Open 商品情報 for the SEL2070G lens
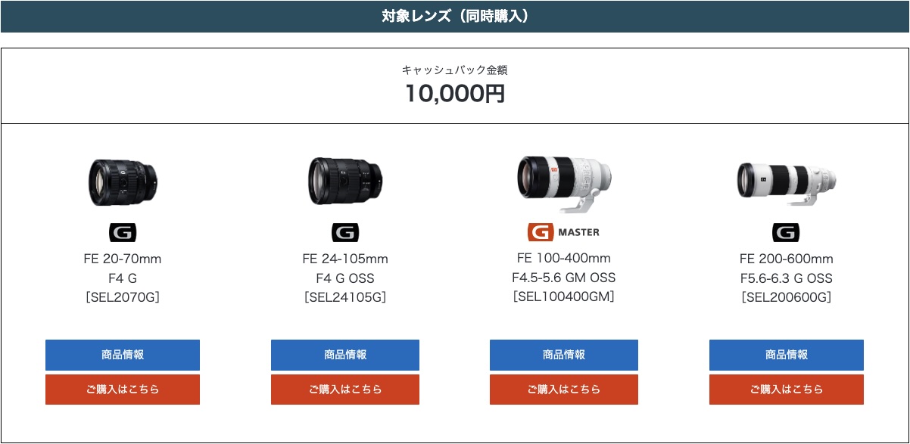Viewport: 910px width, 444px height. pyautogui.click(x=123, y=355)
